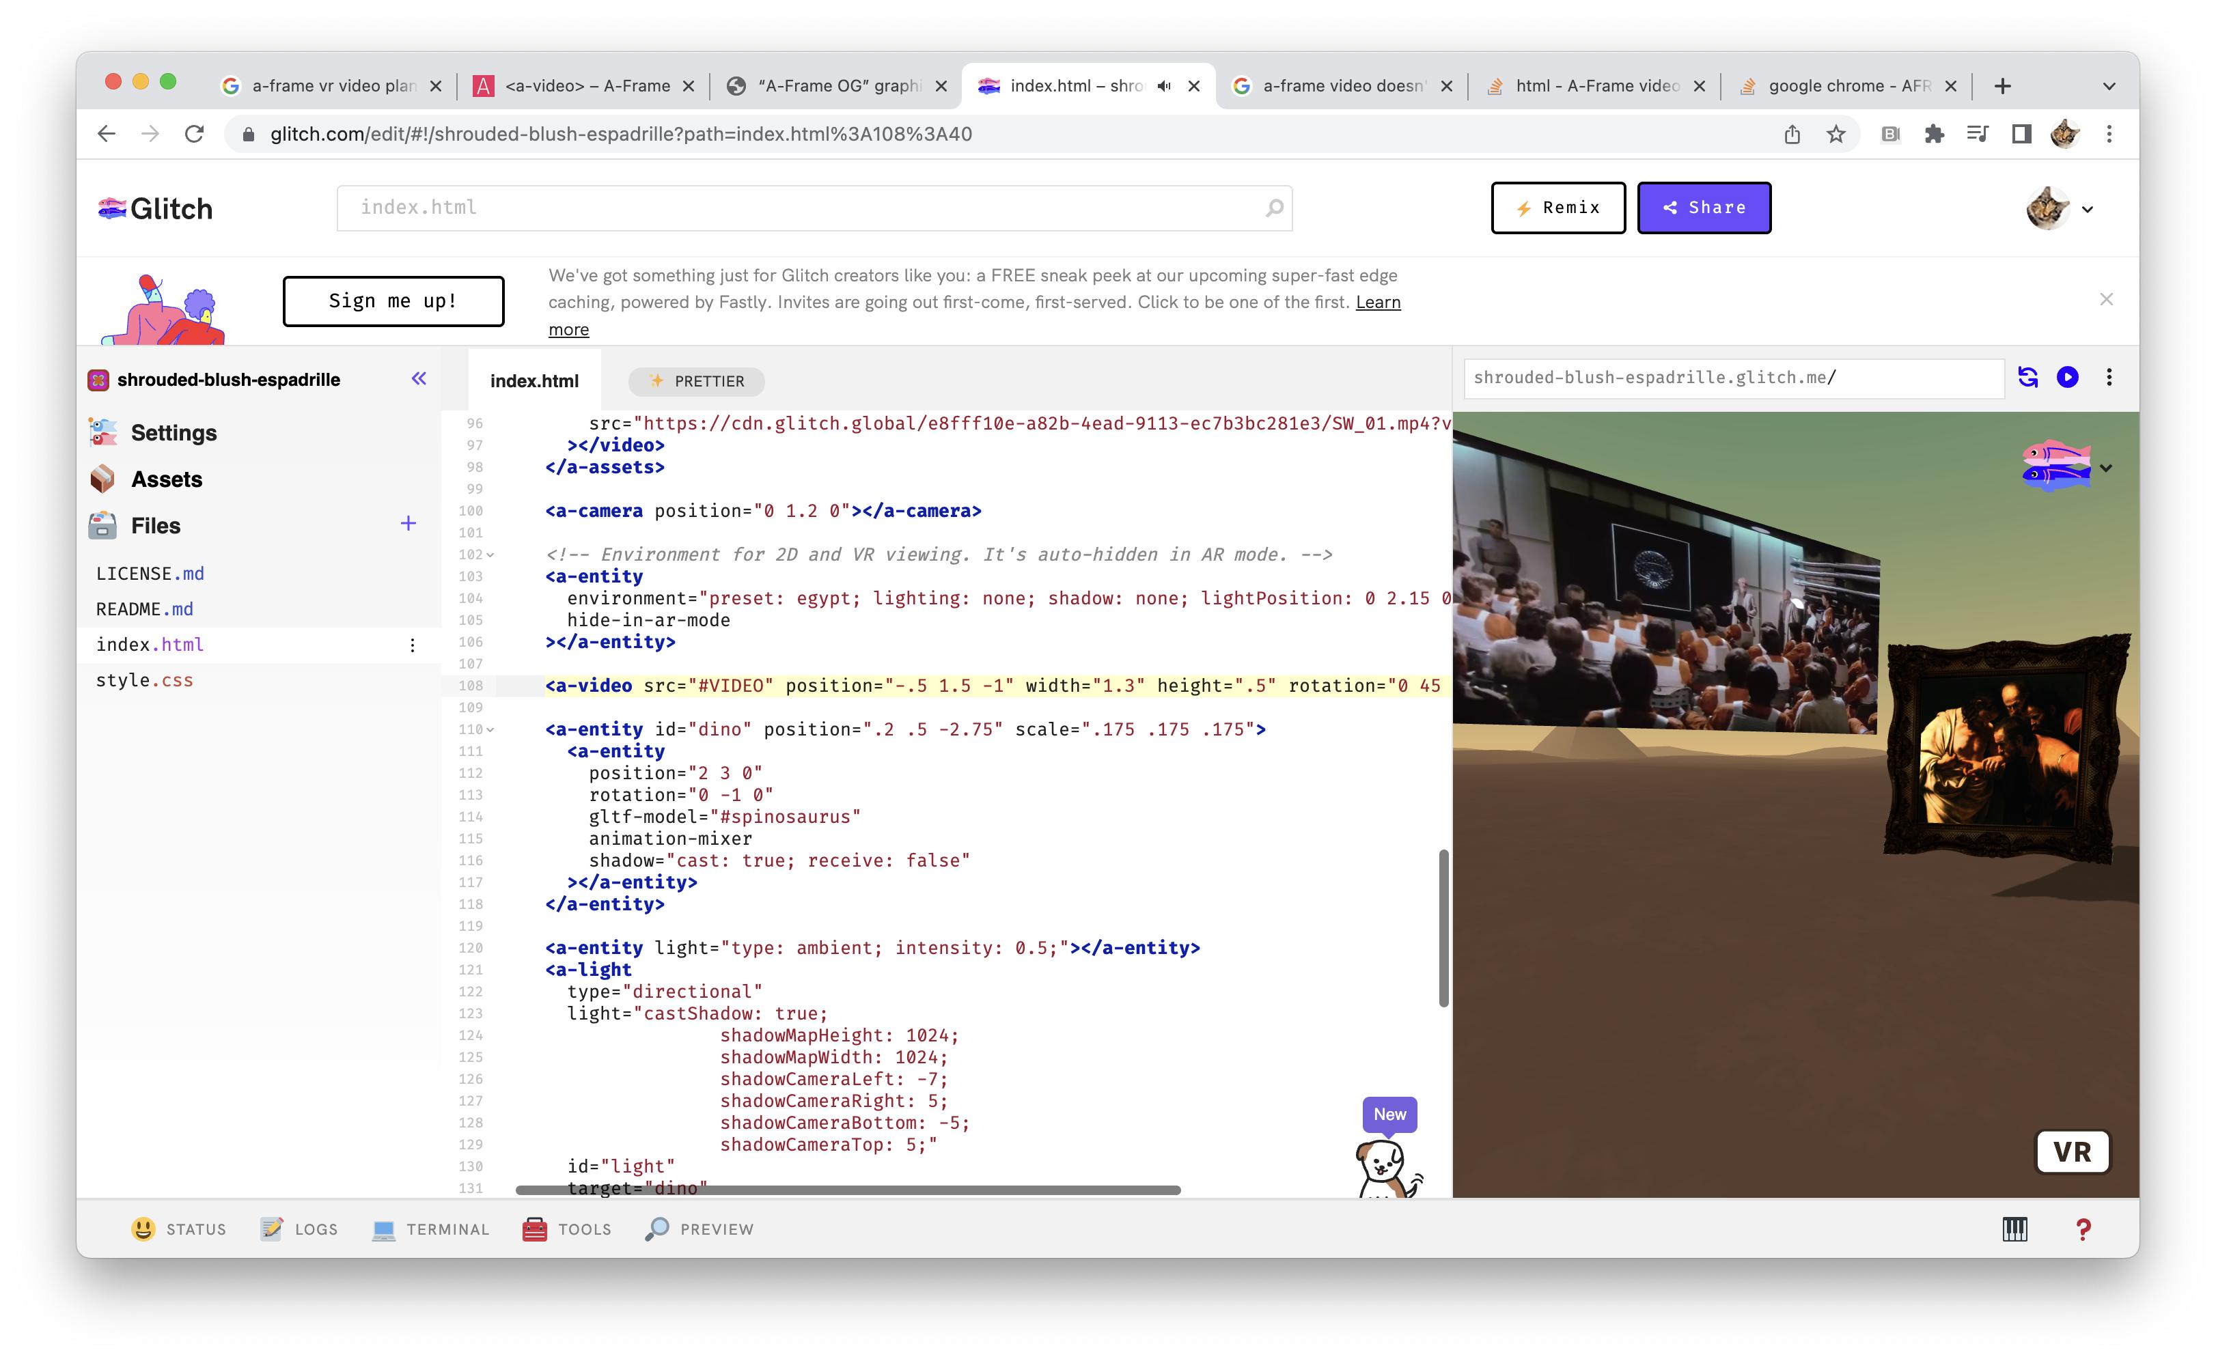Mute the index.html browser tab audio
Screen dimensions: 2216x1359
[x=1164, y=86]
